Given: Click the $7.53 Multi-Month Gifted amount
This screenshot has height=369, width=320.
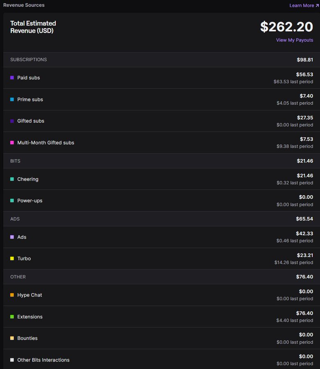Looking at the screenshot, I should click(x=306, y=139).
